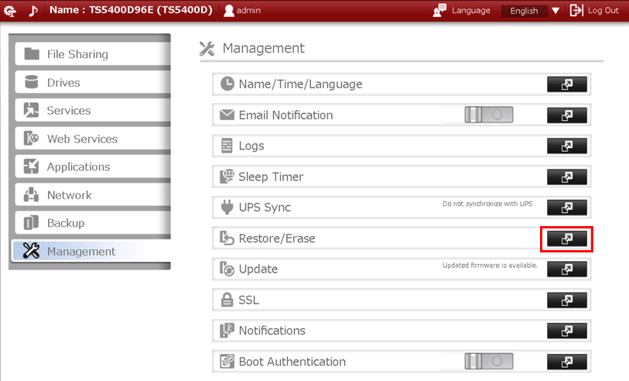The image size is (629, 381).
Task: Open the Notifications settings popup button
Action: pyautogui.click(x=566, y=331)
